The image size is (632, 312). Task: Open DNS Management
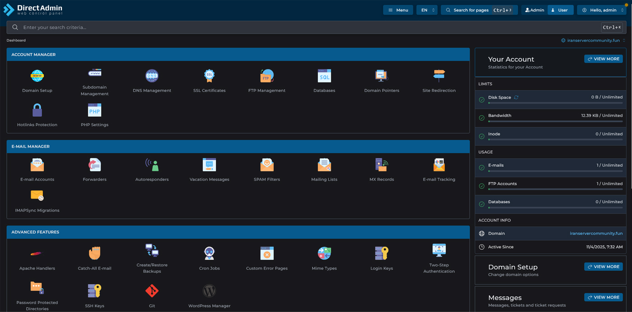(x=152, y=76)
